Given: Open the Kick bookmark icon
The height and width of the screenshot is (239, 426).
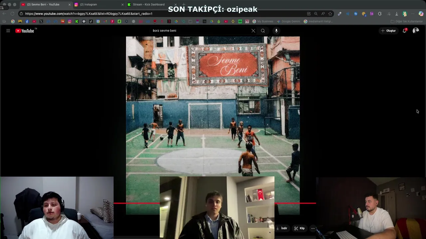Looking at the screenshot, I should [x=77, y=21].
